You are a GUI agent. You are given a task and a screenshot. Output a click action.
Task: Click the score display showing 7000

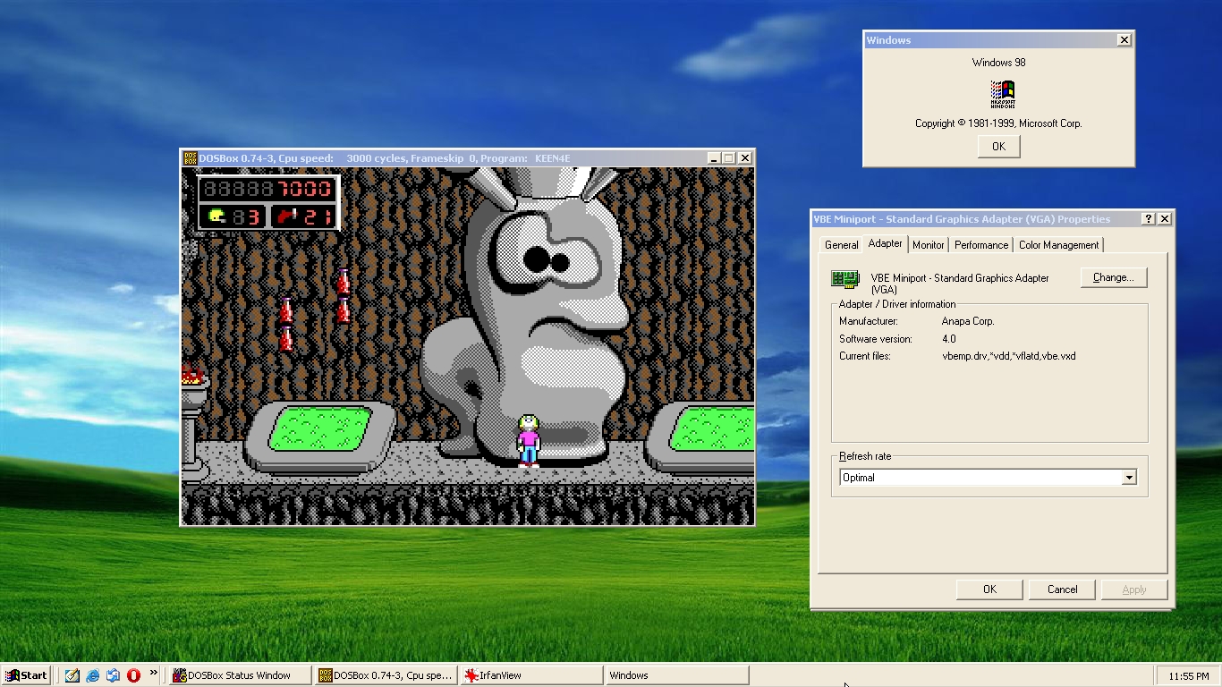pos(267,189)
